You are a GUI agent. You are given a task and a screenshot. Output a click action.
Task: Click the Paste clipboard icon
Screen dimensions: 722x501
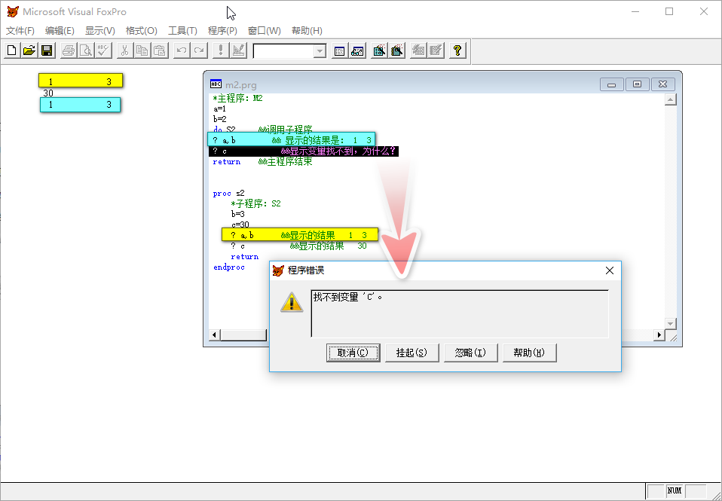160,50
